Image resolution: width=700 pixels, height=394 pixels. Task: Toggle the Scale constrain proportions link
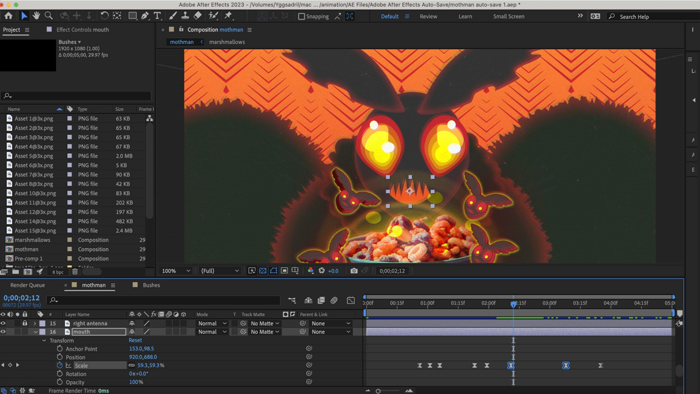click(x=131, y=365)
